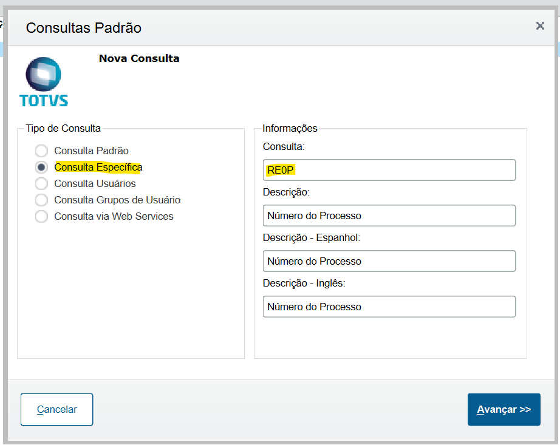
Task: Click the Informações group label
Action: point(290,128)
